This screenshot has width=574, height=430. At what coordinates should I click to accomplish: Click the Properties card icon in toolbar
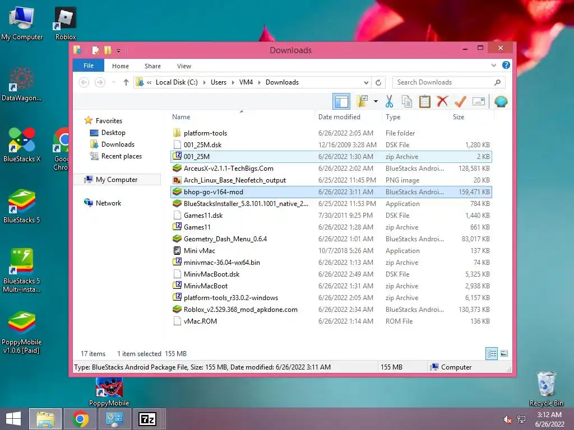[479, 101]
